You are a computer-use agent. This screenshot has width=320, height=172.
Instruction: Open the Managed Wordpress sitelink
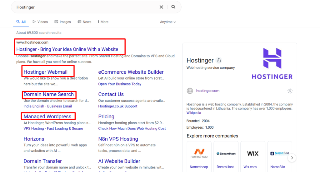pos(47,116)
